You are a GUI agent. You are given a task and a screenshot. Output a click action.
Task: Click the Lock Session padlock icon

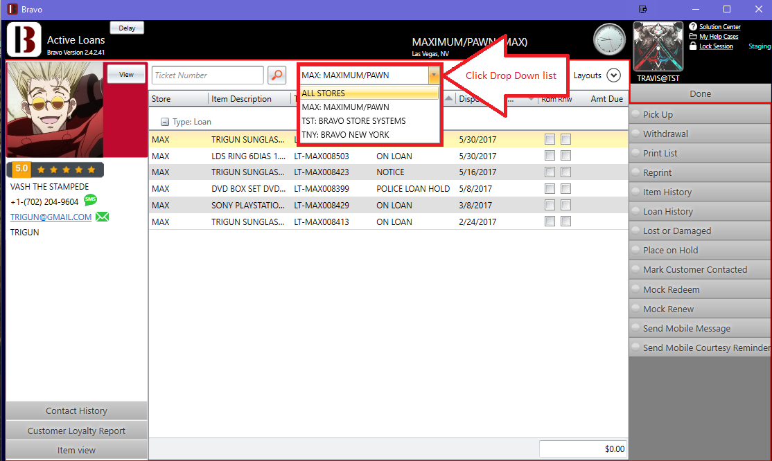coord(693,46)
